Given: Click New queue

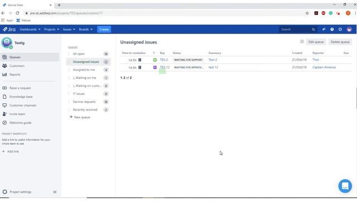Looking at the screenshot, I should click(x=80, y=117).
